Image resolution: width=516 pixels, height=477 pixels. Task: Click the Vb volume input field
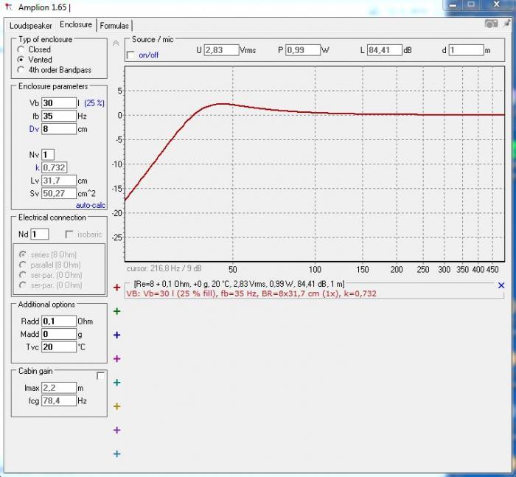click(59, 103)
